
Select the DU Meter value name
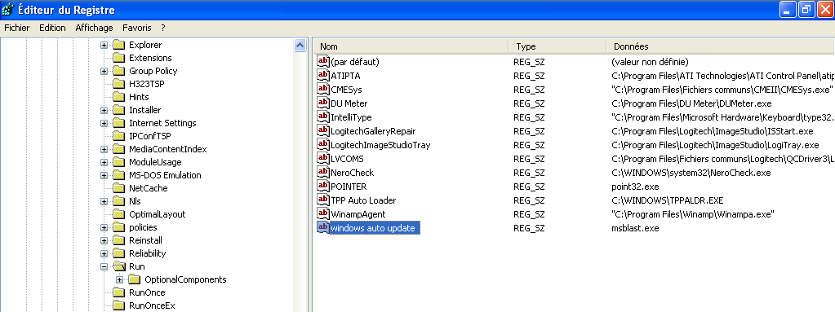pos(349,103)
